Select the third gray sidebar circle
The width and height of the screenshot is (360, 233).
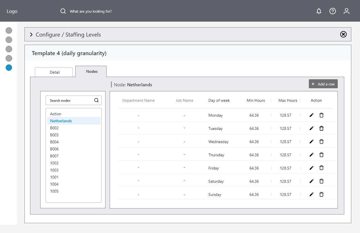(x=9, y=49)
